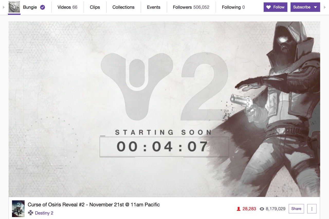This screenshot has height=219, width=329.
Task: Click the verified badge next to Bungie
Action: pos(43,7)
